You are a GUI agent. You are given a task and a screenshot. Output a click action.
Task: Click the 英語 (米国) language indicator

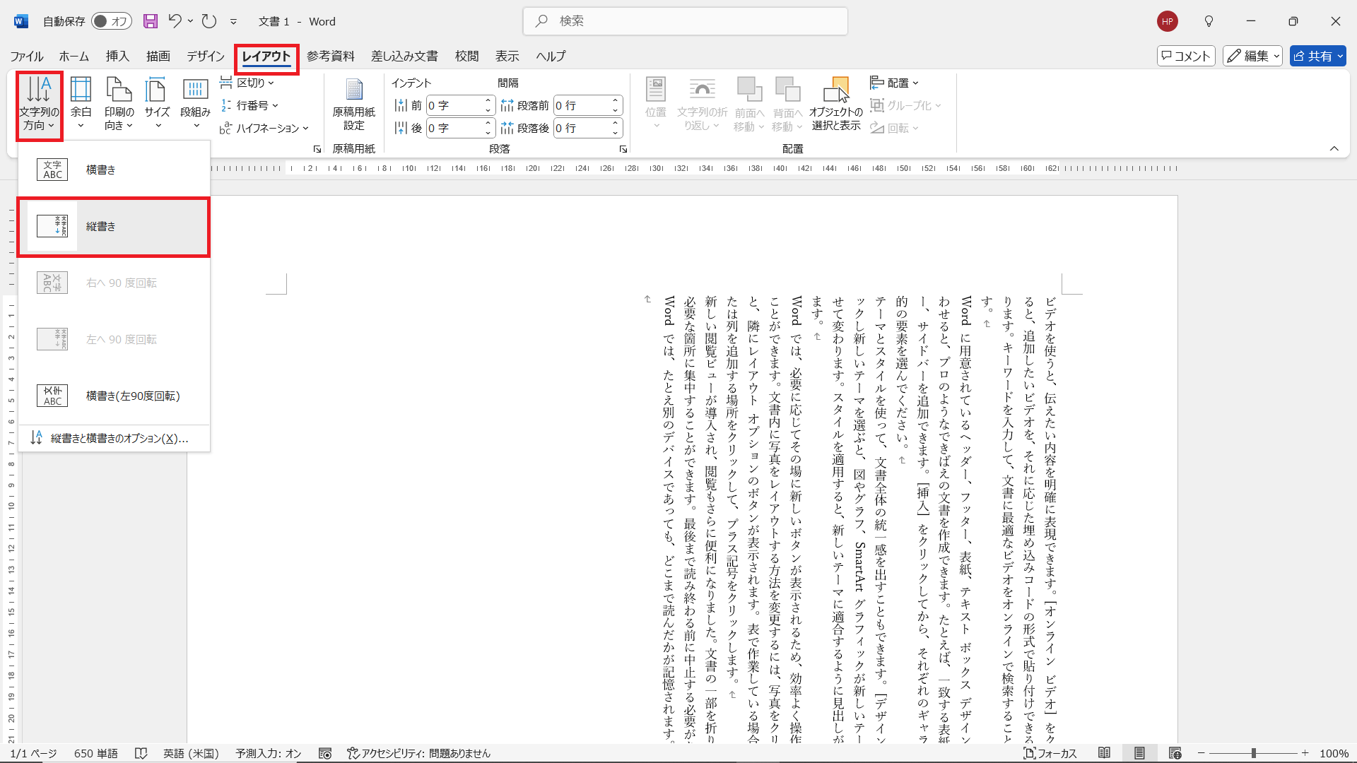pyautogui.click(x=191, y=753)
